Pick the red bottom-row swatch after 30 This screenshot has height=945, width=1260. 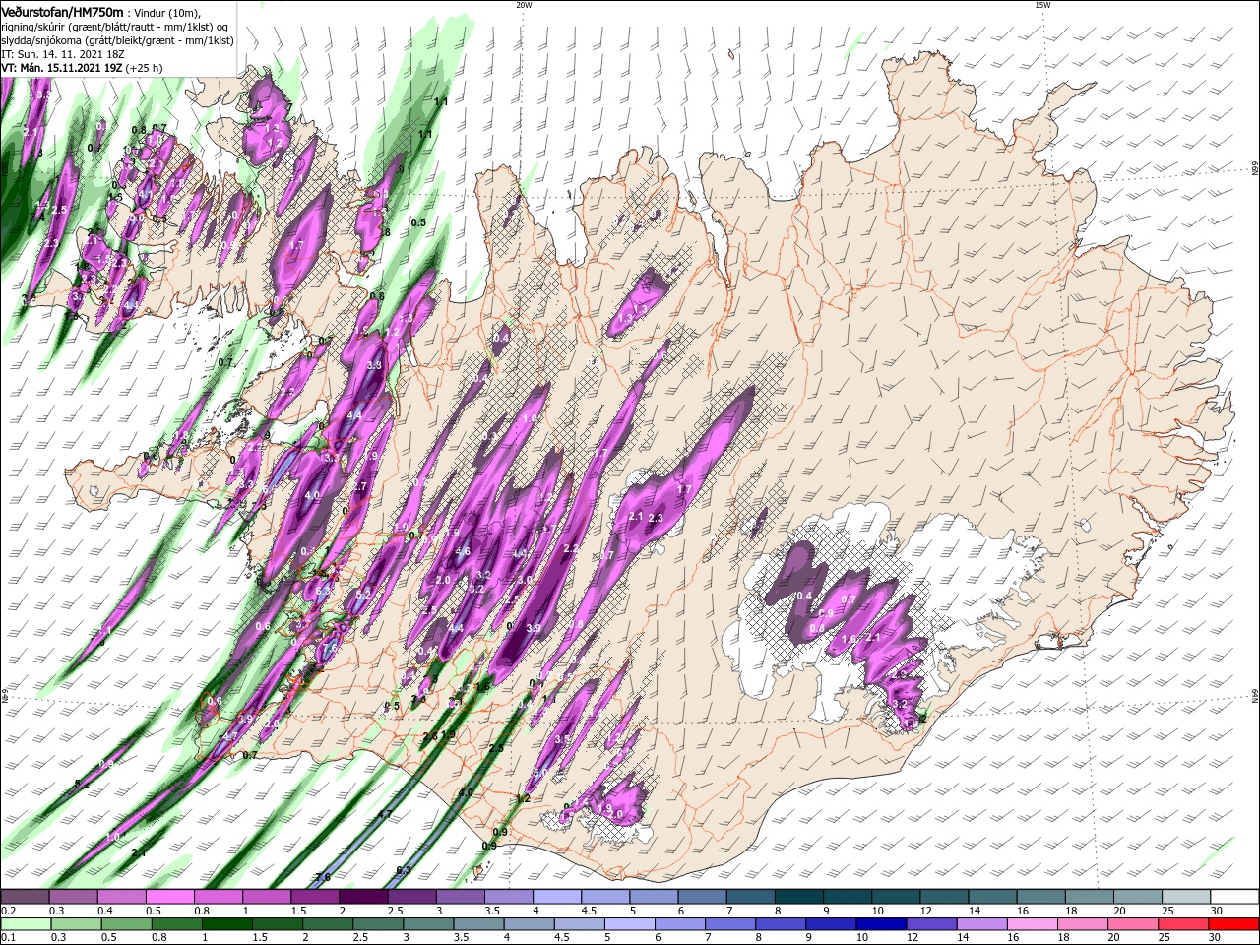[1234, 923]
